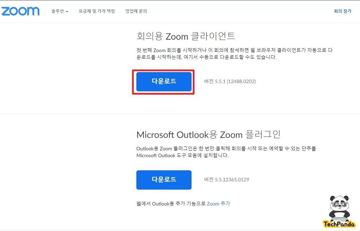Click 회의 참가 at the top right
The height and width of the screenshot is (231, 360).
[x=342, y=11]
